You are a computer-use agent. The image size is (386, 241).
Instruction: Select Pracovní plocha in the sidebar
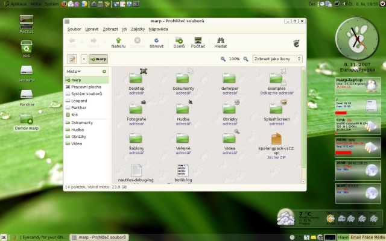(x=87, y=87)
